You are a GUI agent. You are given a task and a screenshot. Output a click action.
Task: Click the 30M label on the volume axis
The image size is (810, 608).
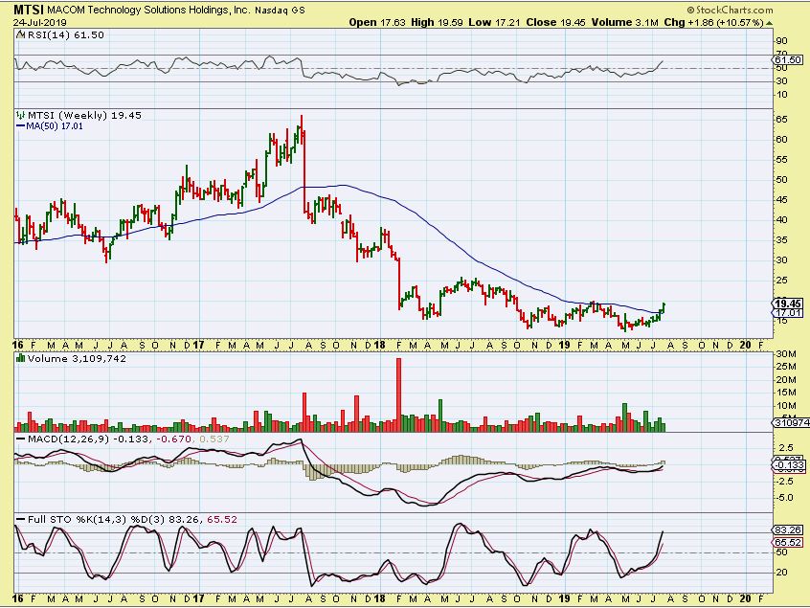pyautogui.click(x=786, y=354)
